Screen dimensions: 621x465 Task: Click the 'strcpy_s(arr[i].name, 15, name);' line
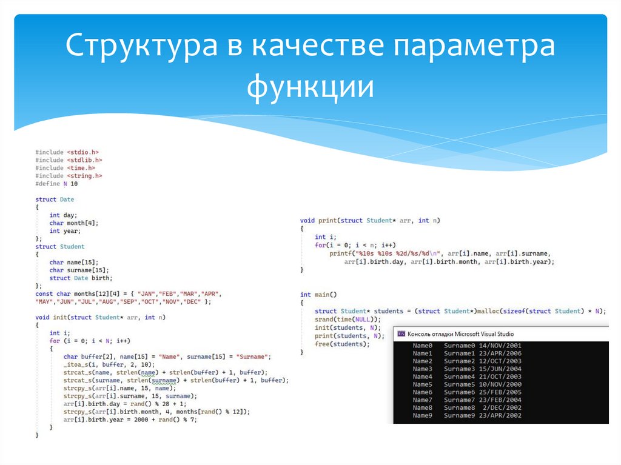coord(119,388)
